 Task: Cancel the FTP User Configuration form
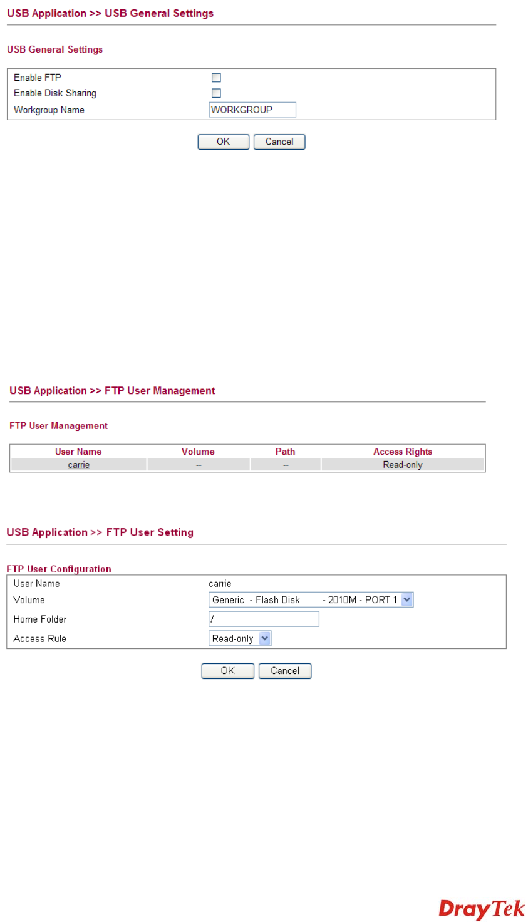point(285,671)
